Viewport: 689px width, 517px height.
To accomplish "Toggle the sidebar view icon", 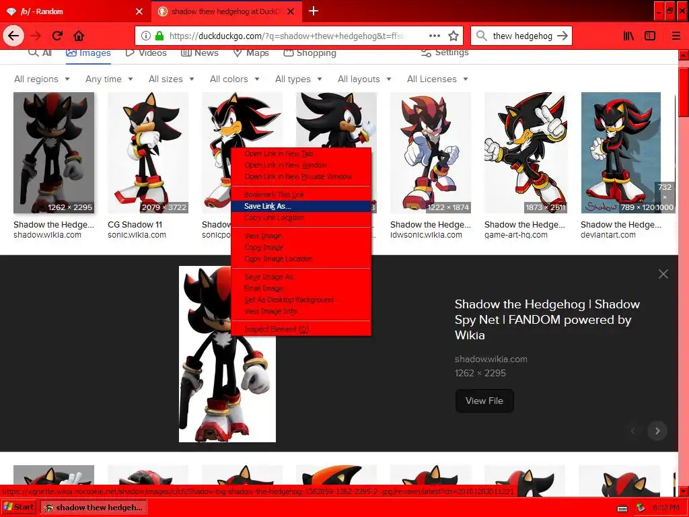I will click(x=650, y=36).
